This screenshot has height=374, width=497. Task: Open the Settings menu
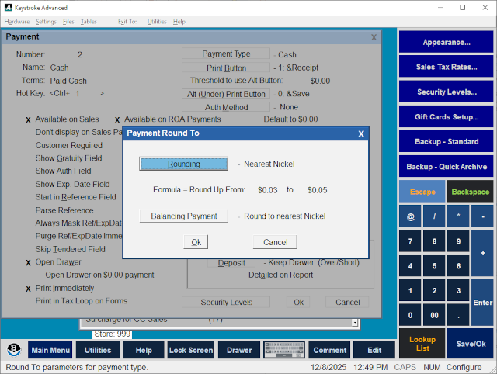click(46, 22)
